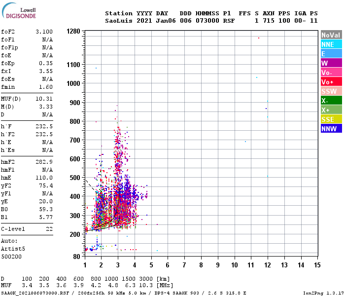Click the SaoLuis station name

119,21
